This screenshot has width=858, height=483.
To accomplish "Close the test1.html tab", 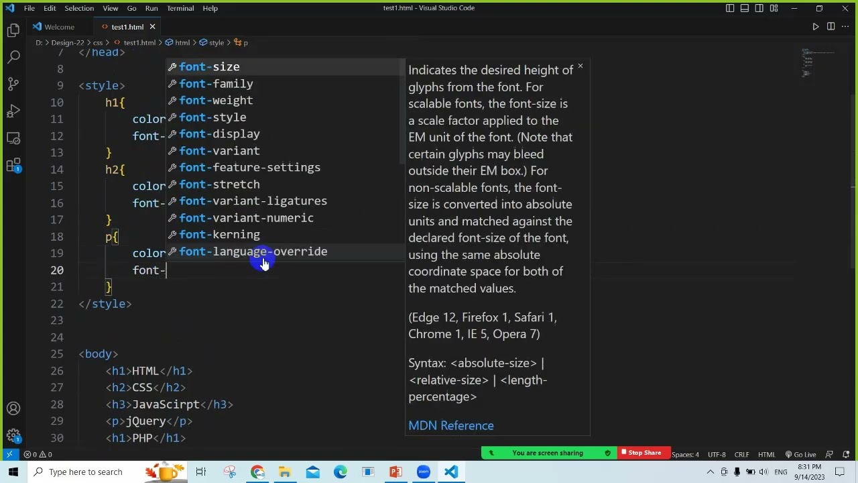I will [152, 27].
